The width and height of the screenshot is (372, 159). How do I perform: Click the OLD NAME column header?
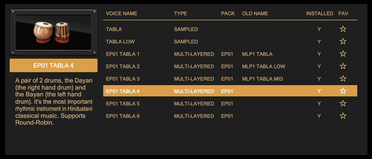[x=255, y=14]
